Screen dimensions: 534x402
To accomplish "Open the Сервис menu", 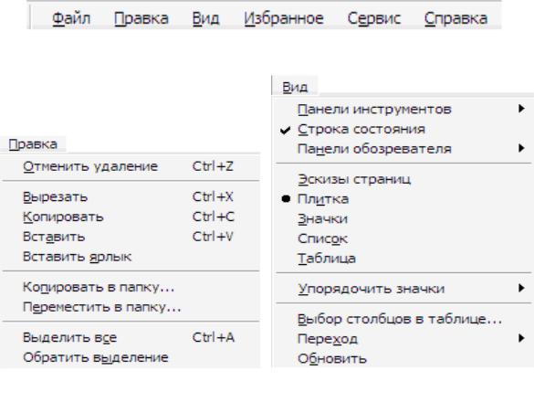I will [374, 18].
